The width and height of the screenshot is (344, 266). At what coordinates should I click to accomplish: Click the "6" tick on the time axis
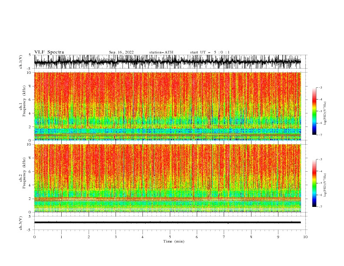(x=197, y=237)
